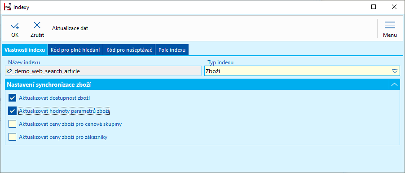Maximize the Indexy window
The image size is (405, 173).
(374, 7)
